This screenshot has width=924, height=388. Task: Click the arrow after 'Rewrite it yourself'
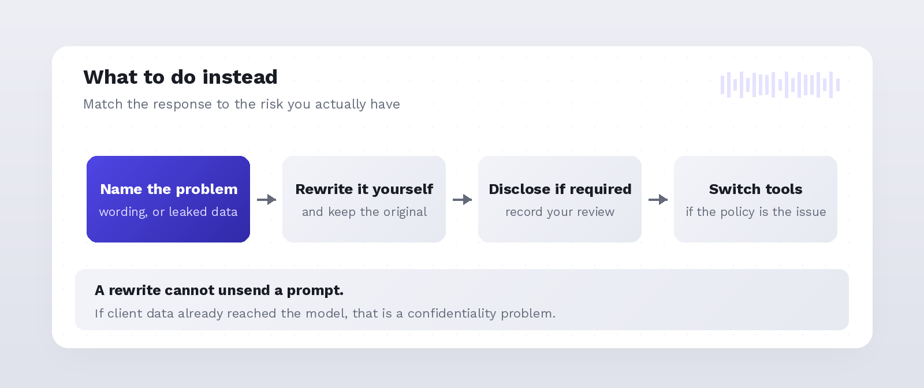tap(462, 199)
